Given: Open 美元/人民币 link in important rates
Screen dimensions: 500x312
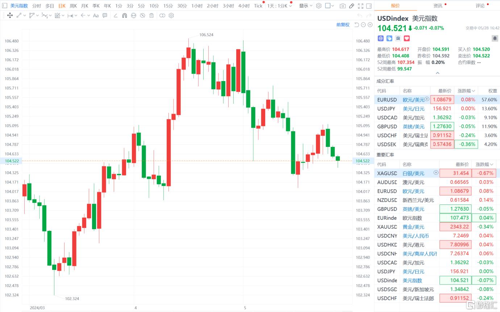Looking at the screenshot, I should click(x=416, y=236).
